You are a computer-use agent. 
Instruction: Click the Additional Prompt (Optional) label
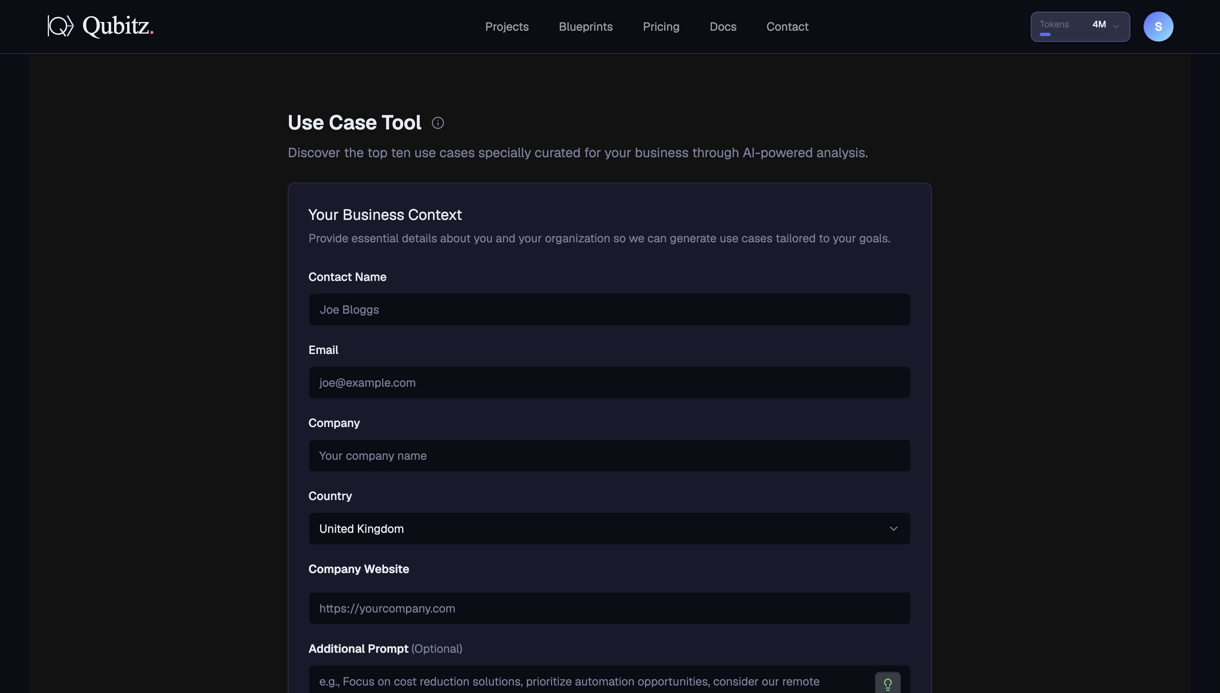click(385, 648)
